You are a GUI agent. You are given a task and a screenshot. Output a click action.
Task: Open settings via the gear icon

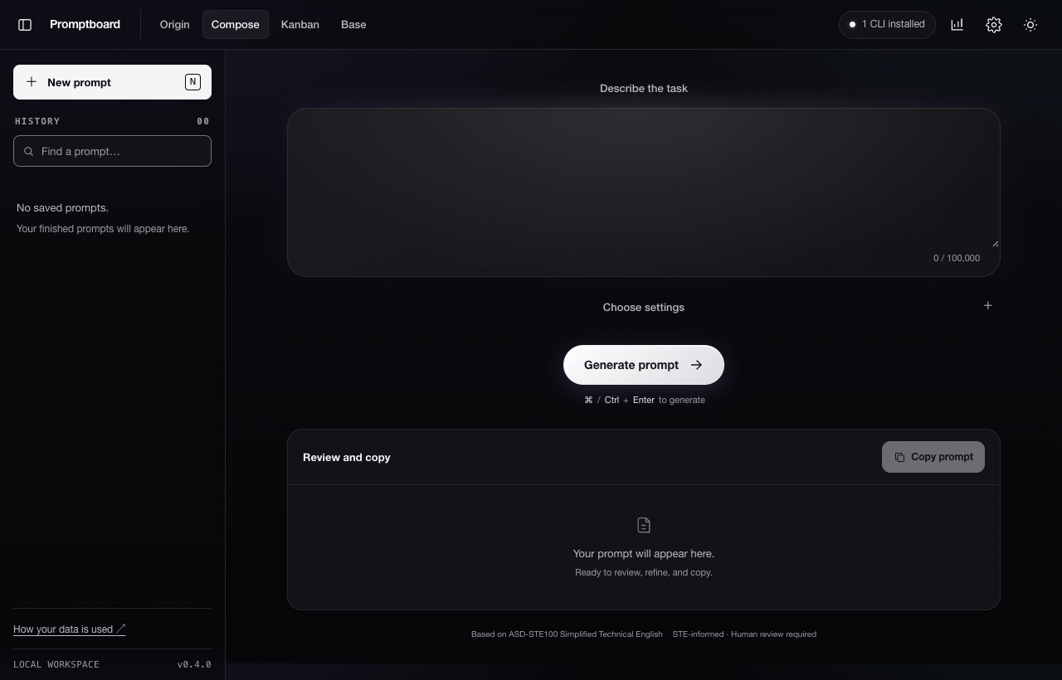pos(994,25)
